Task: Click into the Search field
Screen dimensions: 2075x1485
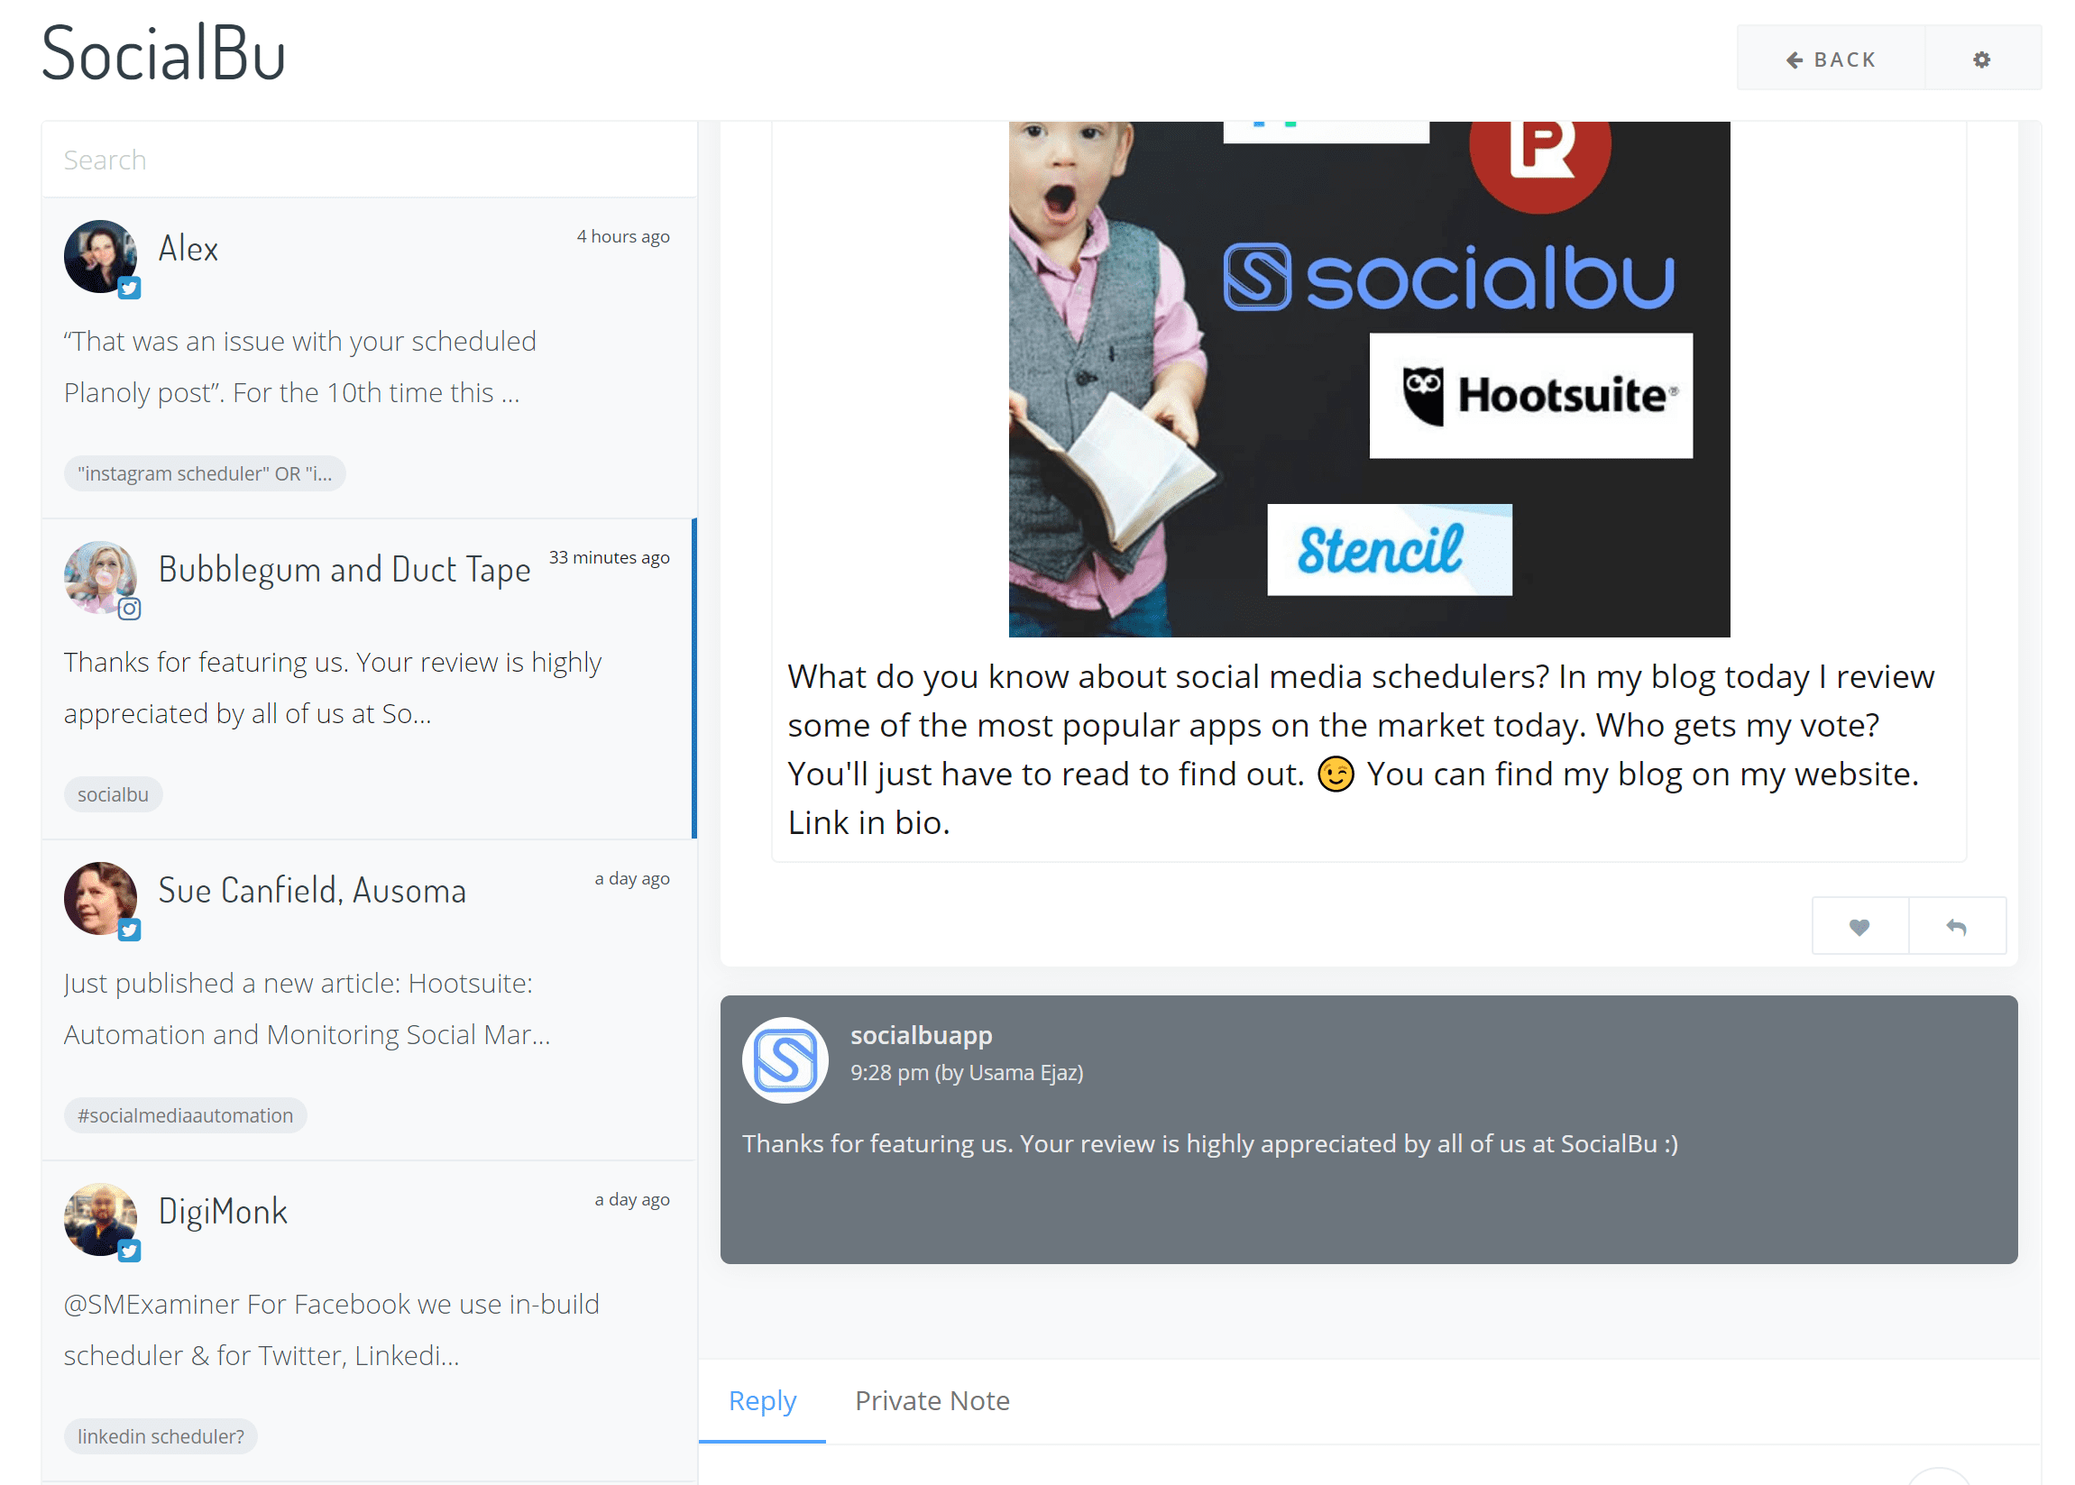Action: coord(368,160)
